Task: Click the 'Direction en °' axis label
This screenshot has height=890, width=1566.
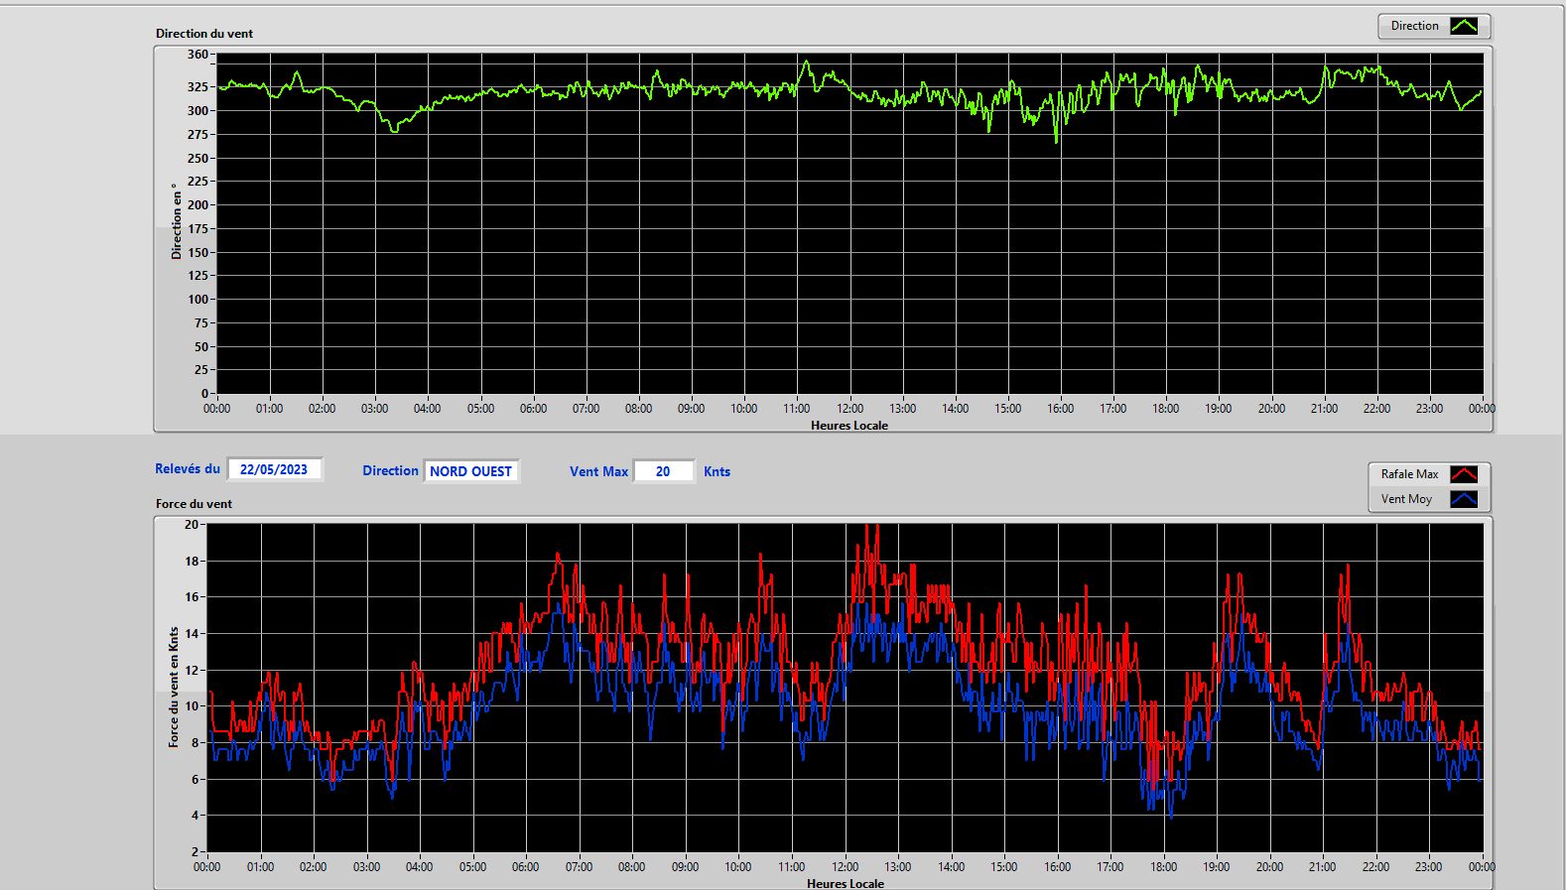Action: [x=177, y=221]
